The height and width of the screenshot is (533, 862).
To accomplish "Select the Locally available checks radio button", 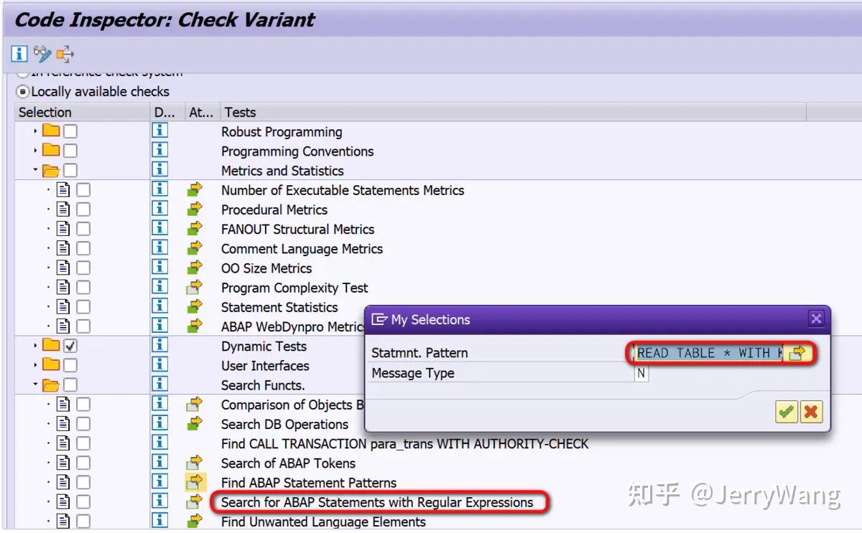I will [22, 91].
